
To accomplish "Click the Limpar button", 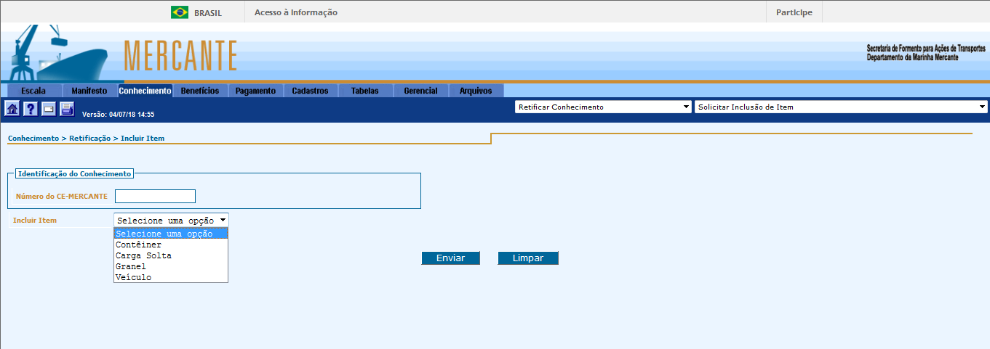I will (527, 258).
